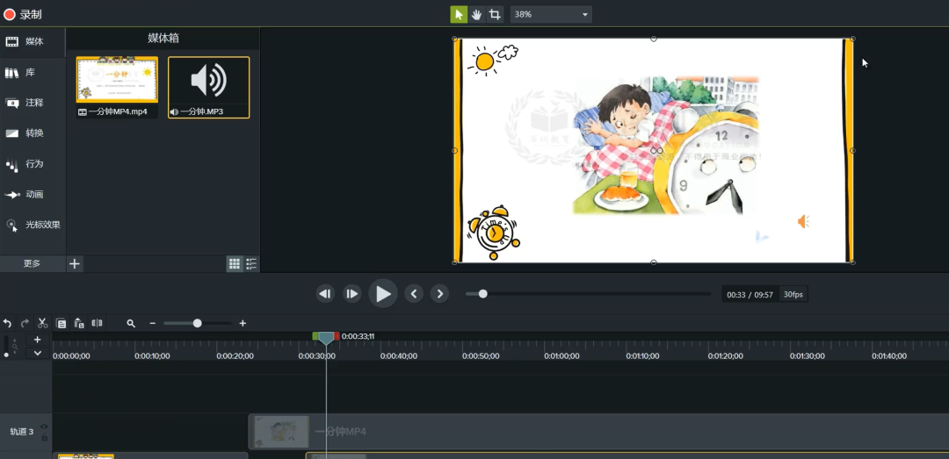Viewport: 949px width, 459px height.
Task: Step forward one frame
Action: 351,295
